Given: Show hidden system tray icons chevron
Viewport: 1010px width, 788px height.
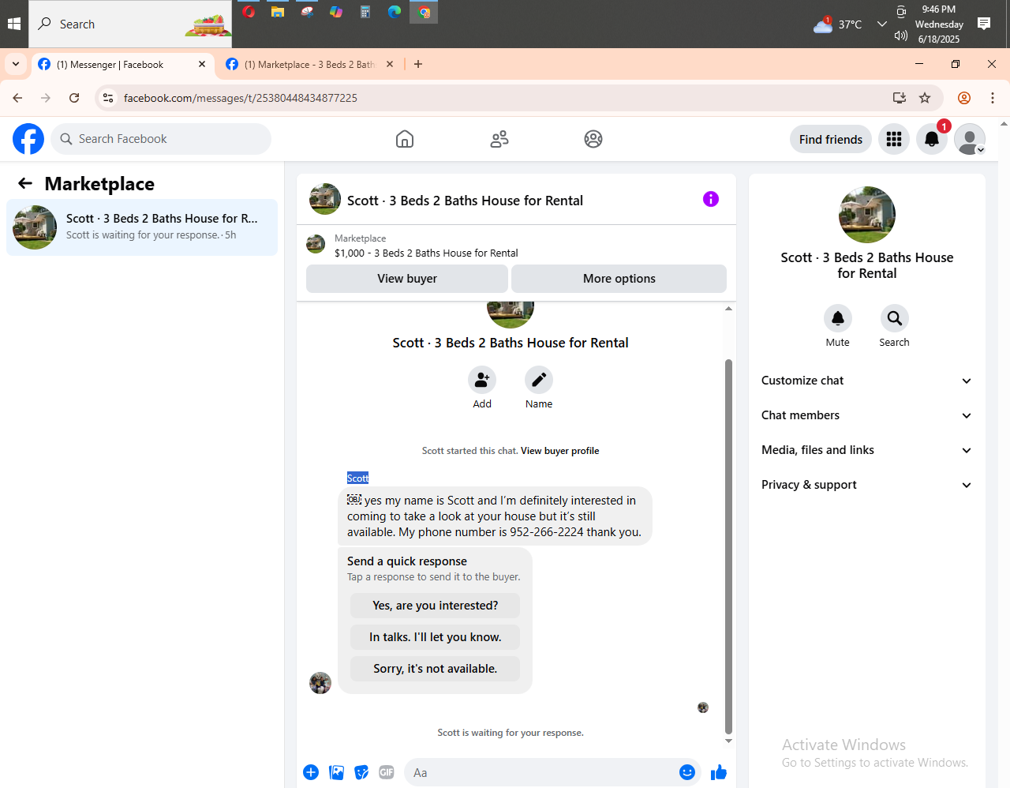Looking at the screenshot, I should click(882, 24).
